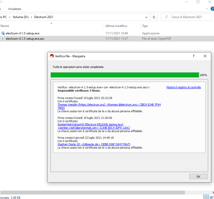The height and width of the screenshot is (199, 214).
Task: Expand the chevron after Volume (D:) breadcrumb
Action: pos(31,17)
